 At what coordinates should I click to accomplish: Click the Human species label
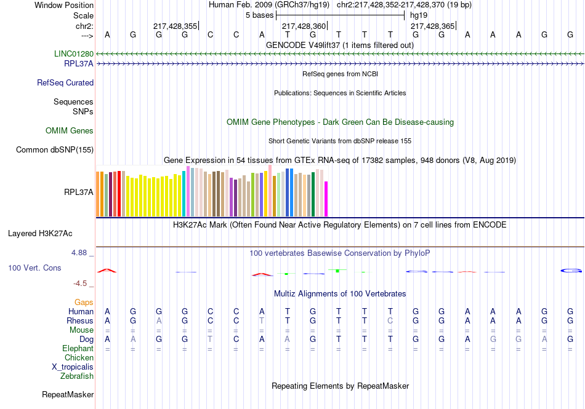[x=81, y=312]
